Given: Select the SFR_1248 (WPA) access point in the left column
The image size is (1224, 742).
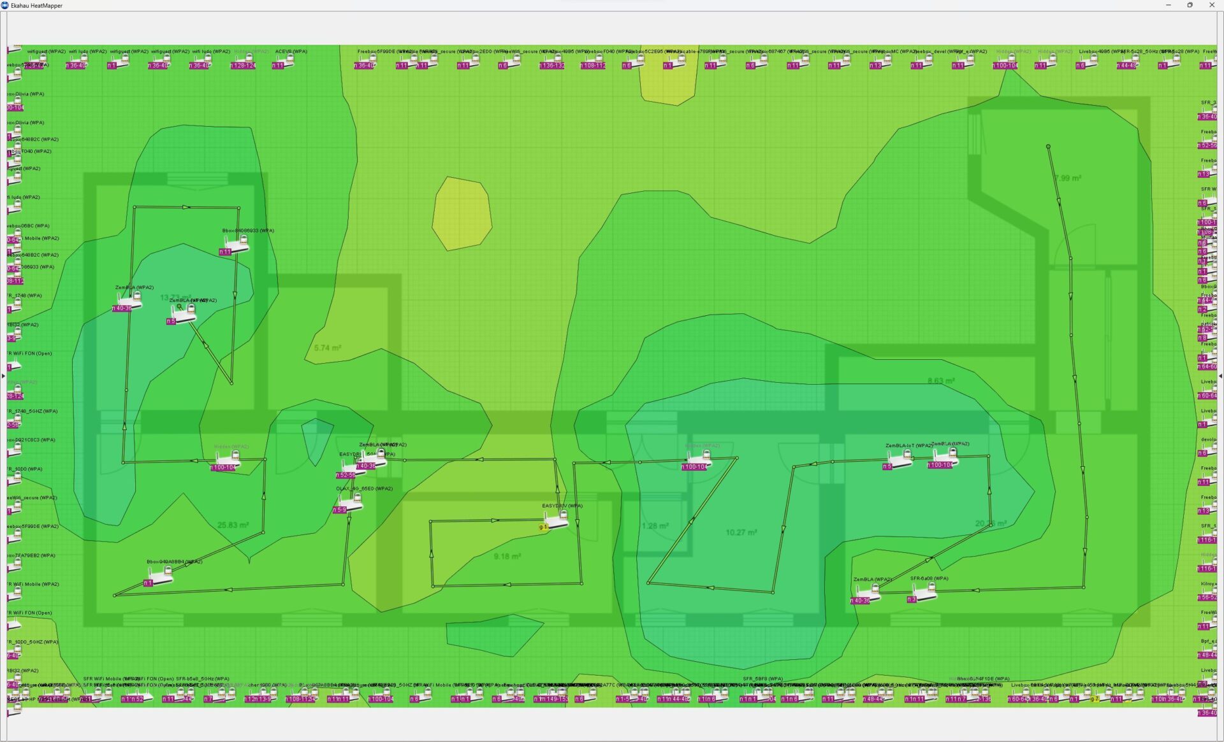Looking at the screenshot, I should click(14, 306).
